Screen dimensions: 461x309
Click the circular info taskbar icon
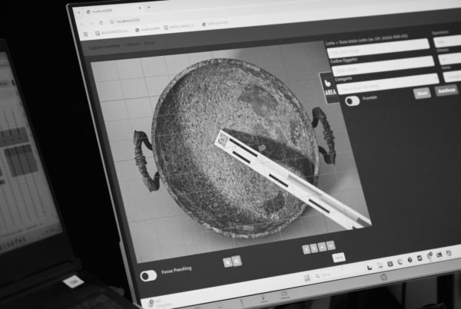pos(410,260)
